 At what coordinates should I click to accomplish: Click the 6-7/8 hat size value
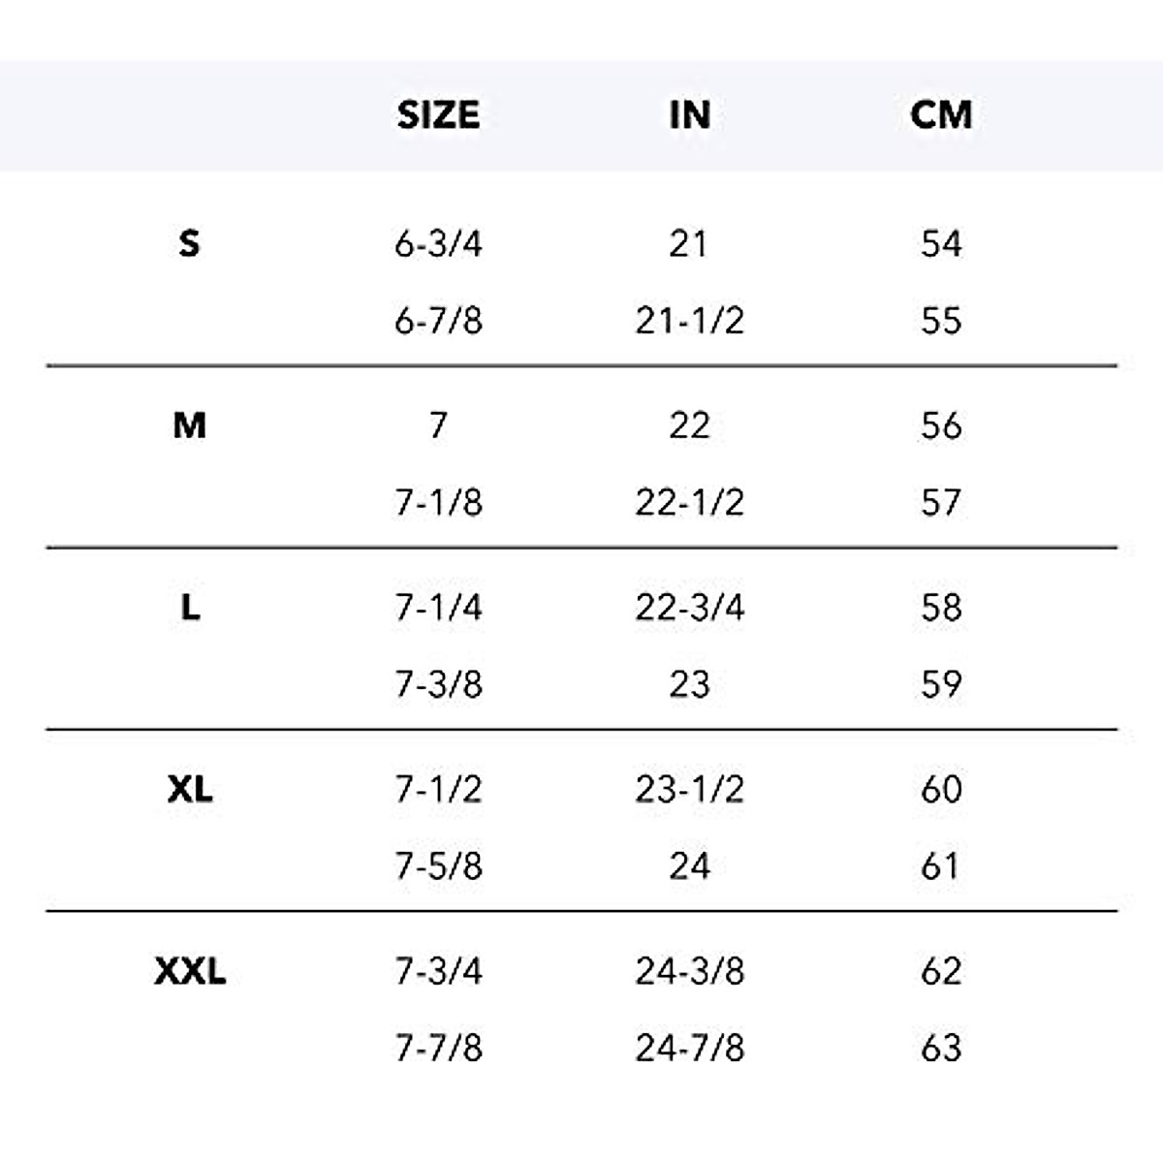[x=438, y=321]
